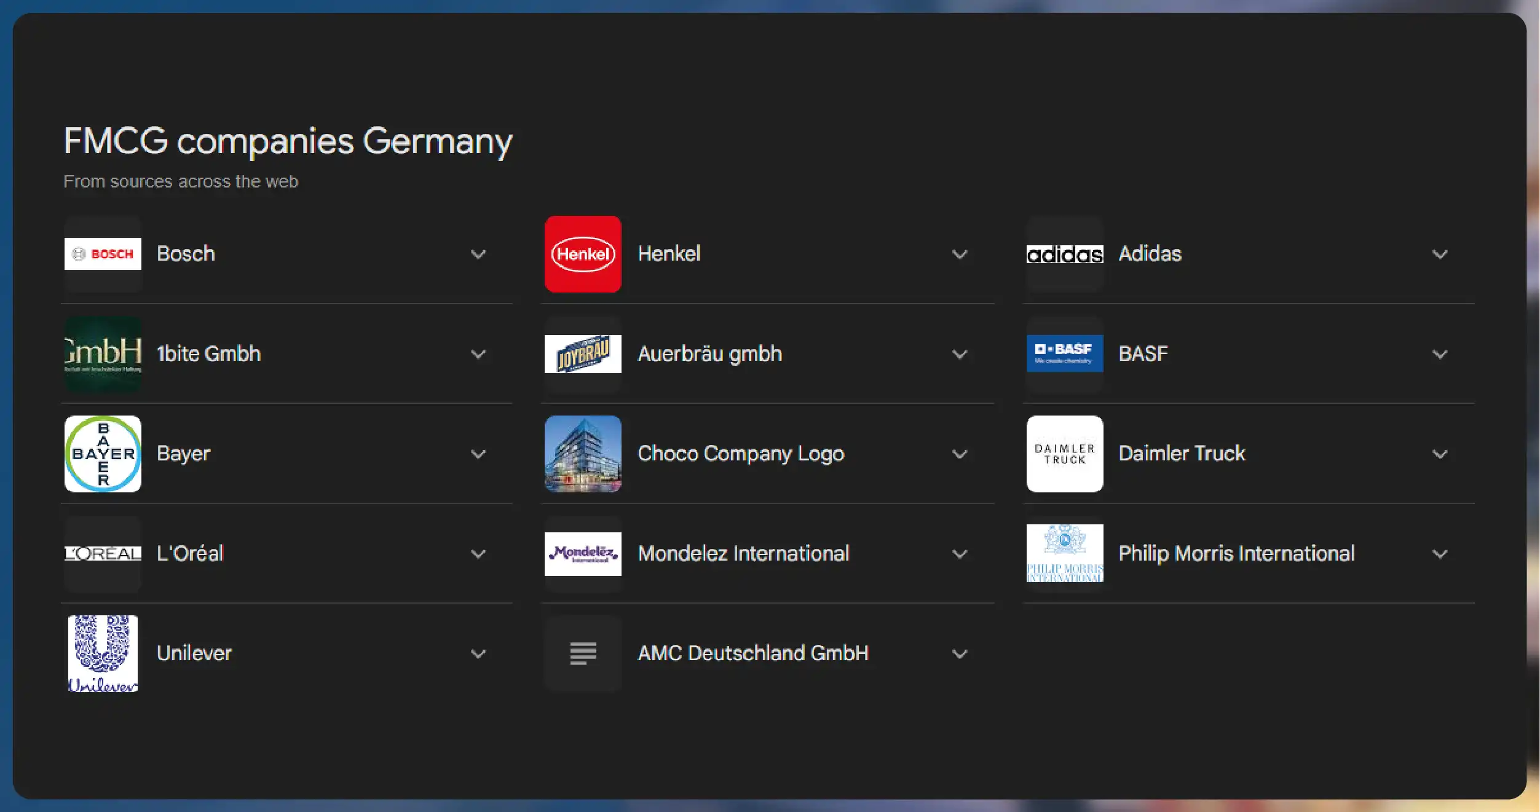Expand Choco Company Logo chevron
This screenshot has height=812, width=1540.
(960, 454)
